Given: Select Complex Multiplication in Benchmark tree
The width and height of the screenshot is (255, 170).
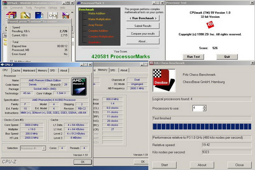Looking at the screenshot, I should [x=101, y=36].
